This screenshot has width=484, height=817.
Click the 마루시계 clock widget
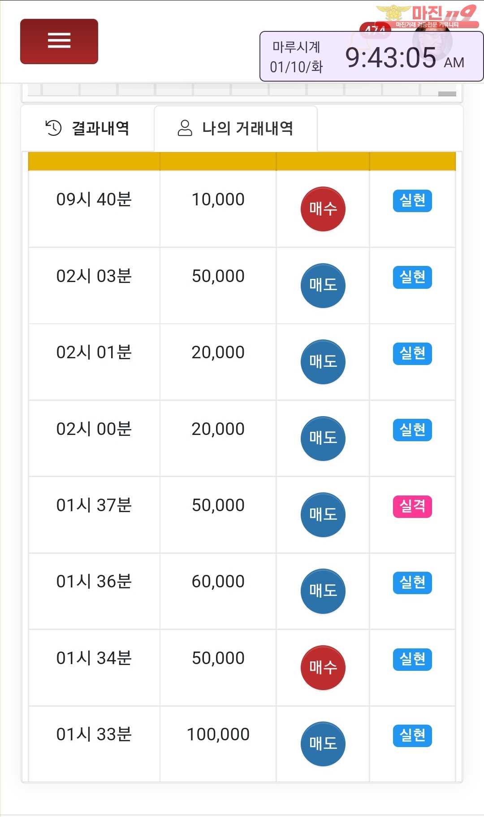point(371,57)
